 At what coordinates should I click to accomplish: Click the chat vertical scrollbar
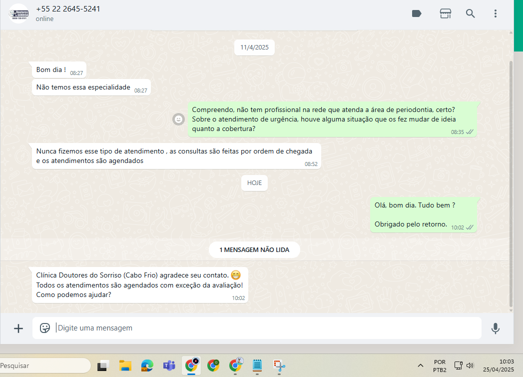pos(511,183)
